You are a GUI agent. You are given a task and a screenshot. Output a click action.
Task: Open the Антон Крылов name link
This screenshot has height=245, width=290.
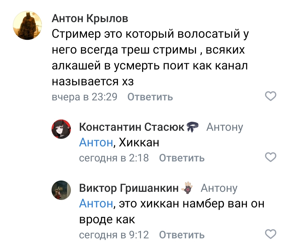tap(90, 19)
